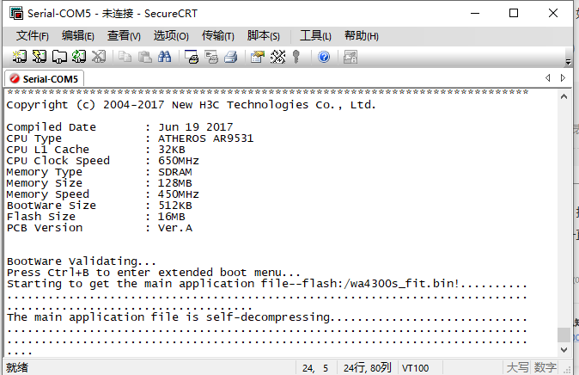Image resolution: width=579 pixels, height=375 pixels.
Task: Click the '数字' num lock indicator
Action: [x=545, y=367]
